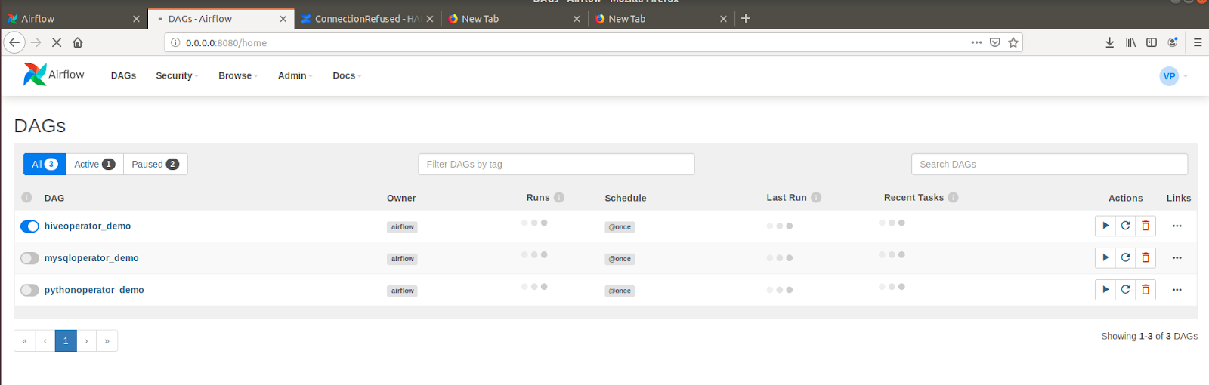Refresh the mysqloperator_demo DAG
This screenshot has height=385, width=1209.
pyautogui.click(x=1125, y=258)
